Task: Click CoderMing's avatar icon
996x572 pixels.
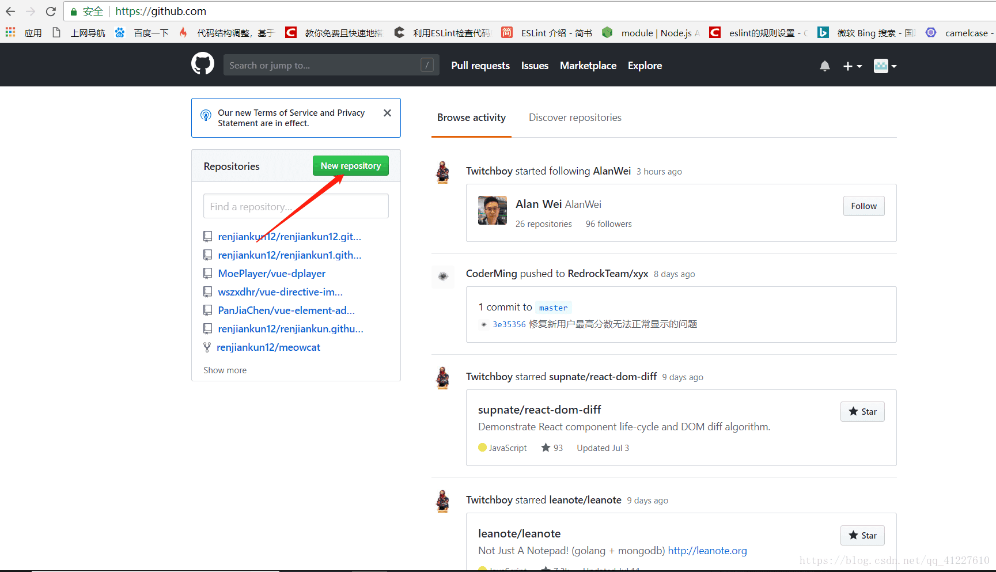Action: pos(443,276)
